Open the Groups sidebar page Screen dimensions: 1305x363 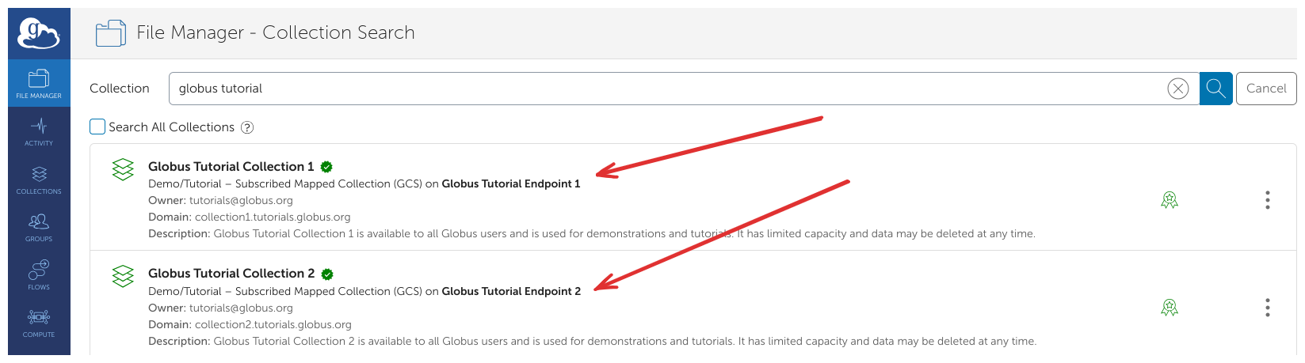point(39,227)
